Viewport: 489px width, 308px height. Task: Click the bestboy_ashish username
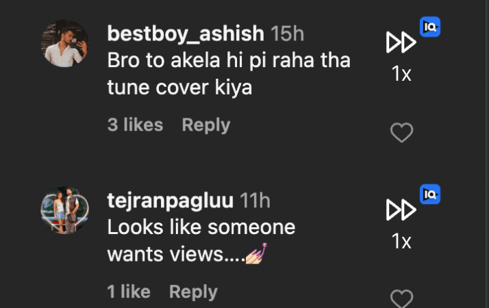point(186,33)
